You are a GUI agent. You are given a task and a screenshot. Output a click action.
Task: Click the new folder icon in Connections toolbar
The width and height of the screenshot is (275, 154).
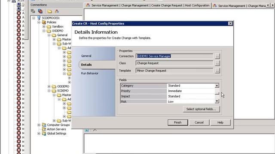[x=50, y=12]
